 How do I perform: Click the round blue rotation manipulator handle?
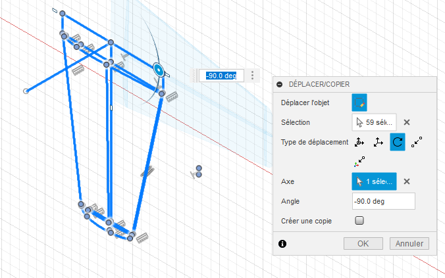(159, 70)
